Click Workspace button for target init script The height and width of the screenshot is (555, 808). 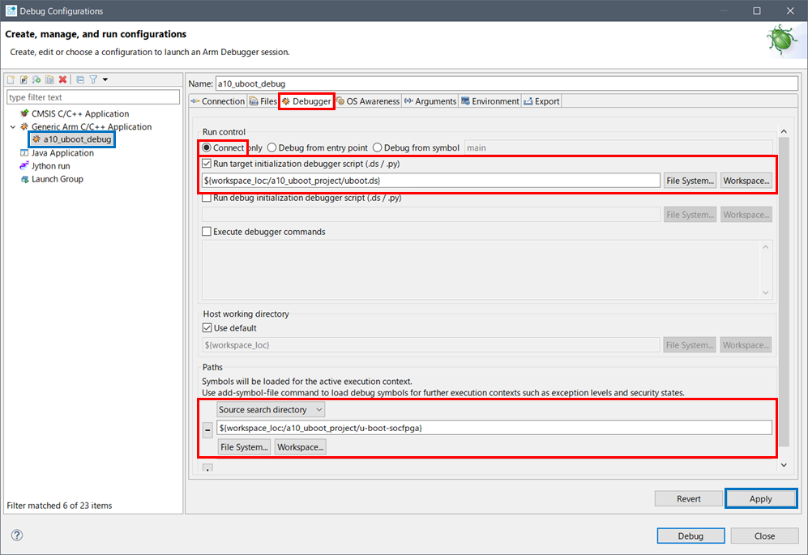point(746,181)
